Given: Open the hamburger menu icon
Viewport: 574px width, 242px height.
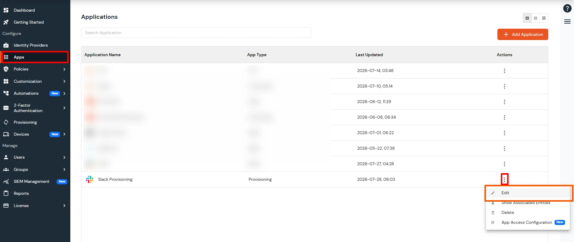Looking at the screenshot, I should (x=567, y=22).
